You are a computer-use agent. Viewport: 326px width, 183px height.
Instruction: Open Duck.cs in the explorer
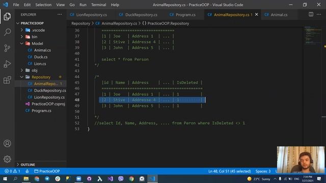41,57
